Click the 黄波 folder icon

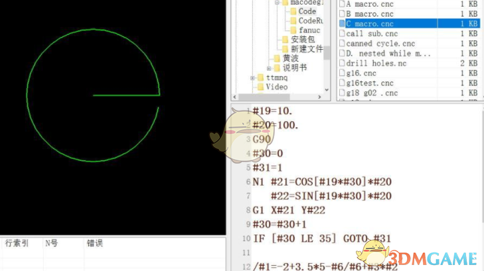276,58
